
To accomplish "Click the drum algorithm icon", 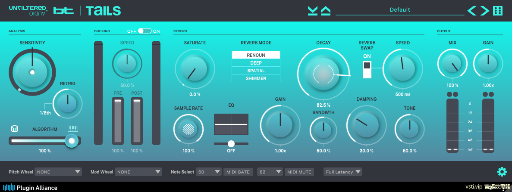I will click(14, 129).
